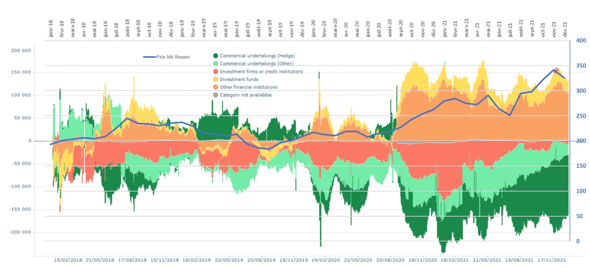This screenshot has width=590, height=268.
Task: Click the 200 000 value on left axis
Action: pyautogui.click(x=22, y=51)
